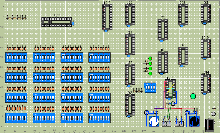
Task: Select the blue capacitor beside IC11
Action: click(73, 23)
